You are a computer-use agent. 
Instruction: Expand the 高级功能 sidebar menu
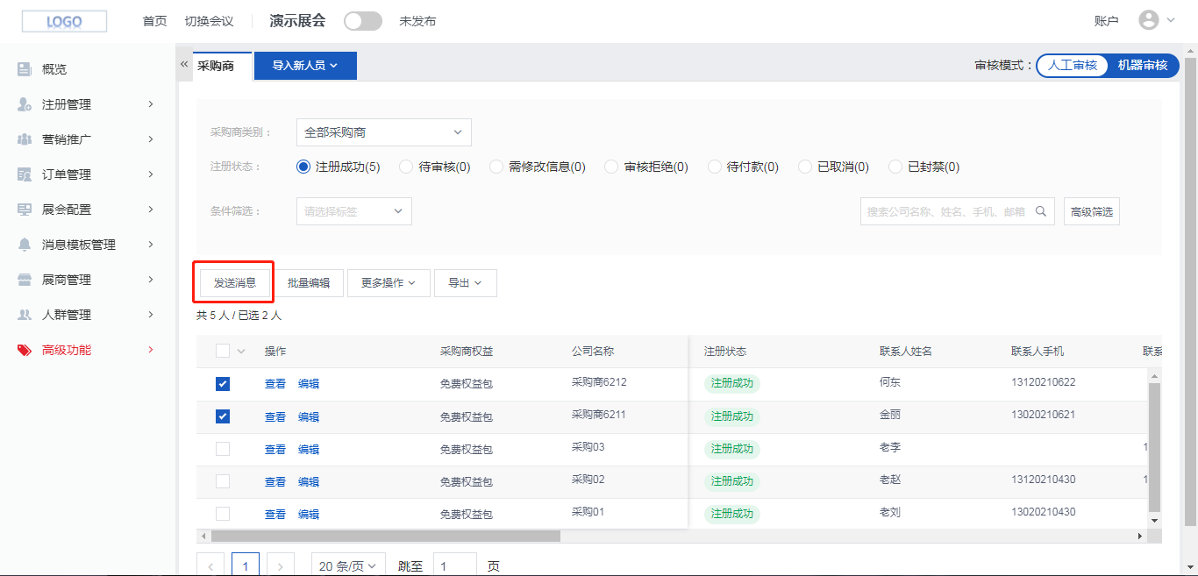pos(151,350)
